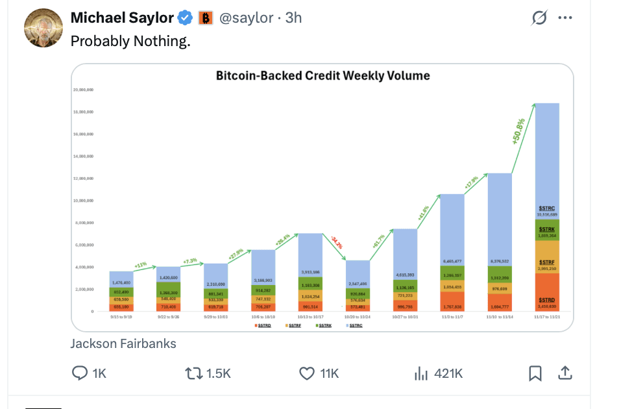Click the orange Bitcoin affiliate badge

(x=205, y=18)
